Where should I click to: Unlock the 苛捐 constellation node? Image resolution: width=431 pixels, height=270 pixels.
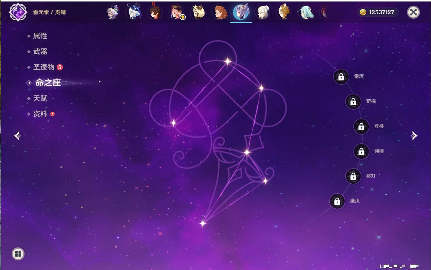(353, 102)
